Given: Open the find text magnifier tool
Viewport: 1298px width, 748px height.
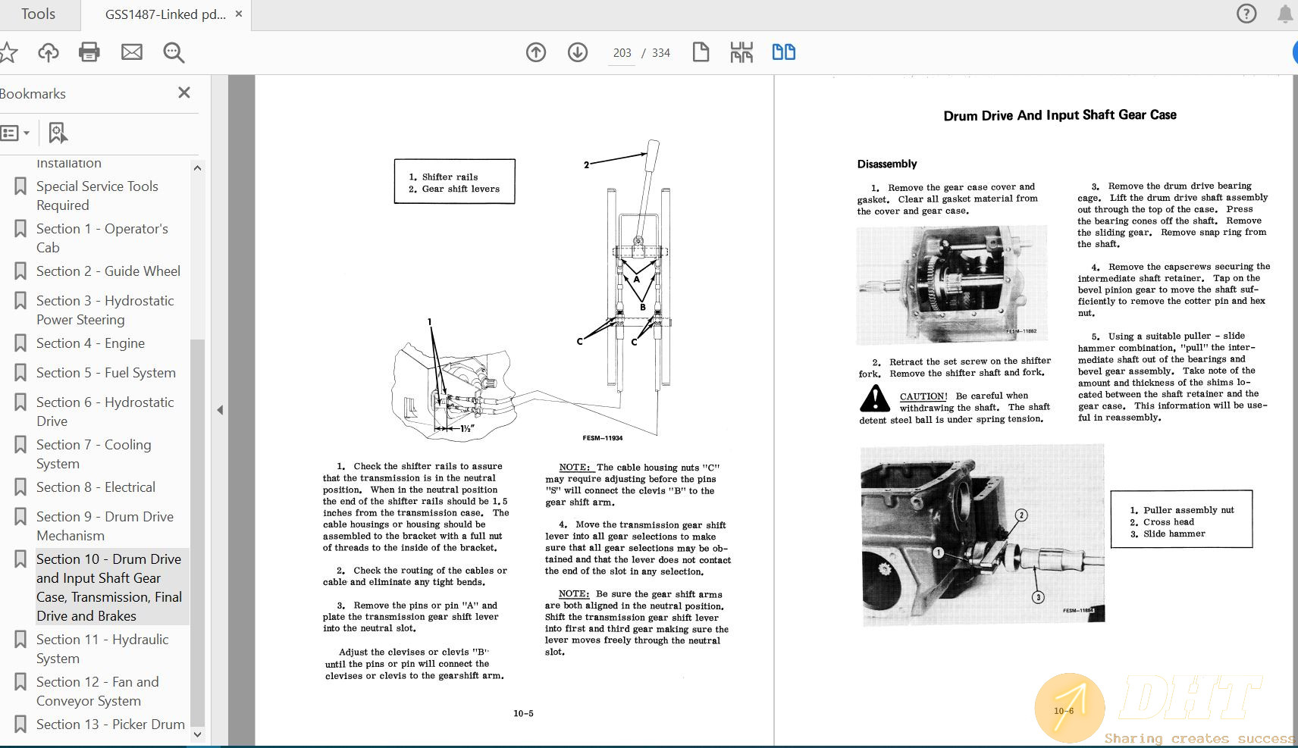Looking at the screenshot, I should pos(174,52).
